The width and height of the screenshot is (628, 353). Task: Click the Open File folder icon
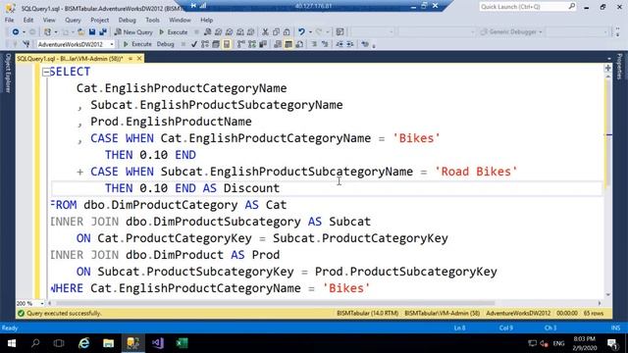click(80, 32)
